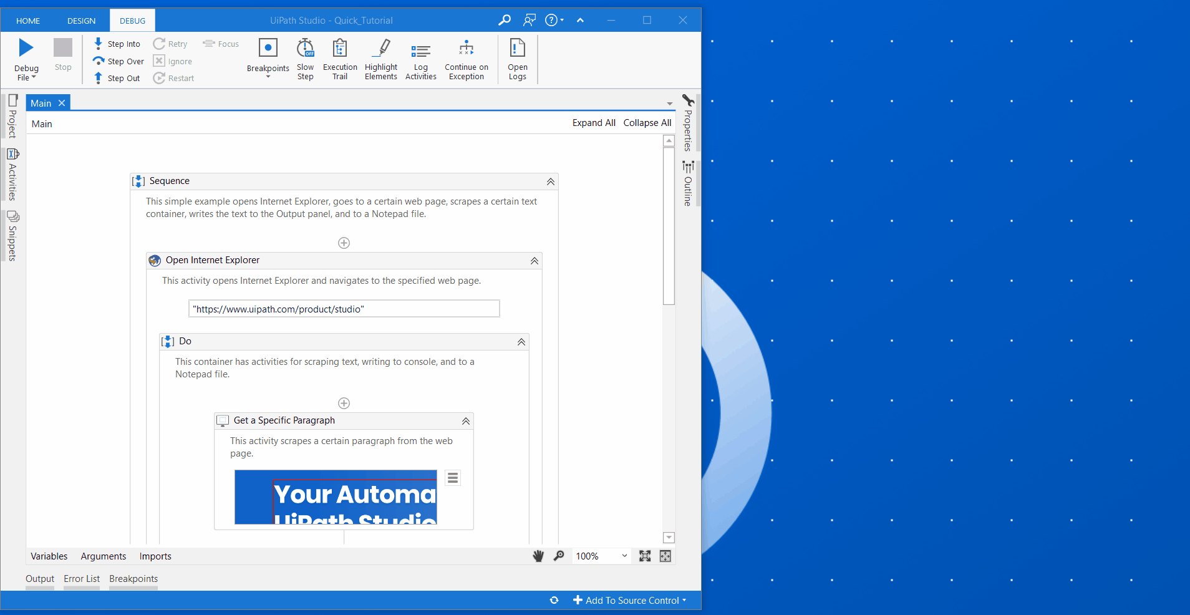Open the document tab list dropdown

point(669,104)
